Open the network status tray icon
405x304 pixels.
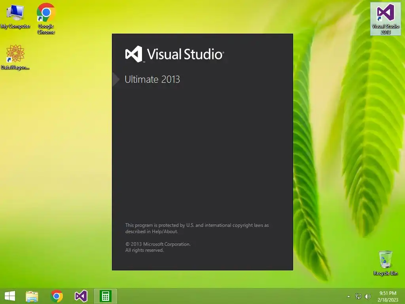pos(358,296)
